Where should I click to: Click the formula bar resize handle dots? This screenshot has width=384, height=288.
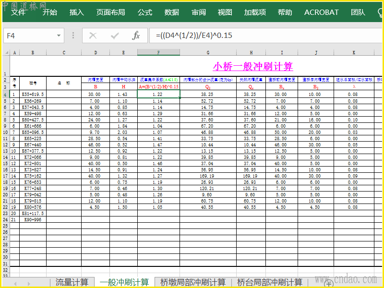(x=73, y=36)
